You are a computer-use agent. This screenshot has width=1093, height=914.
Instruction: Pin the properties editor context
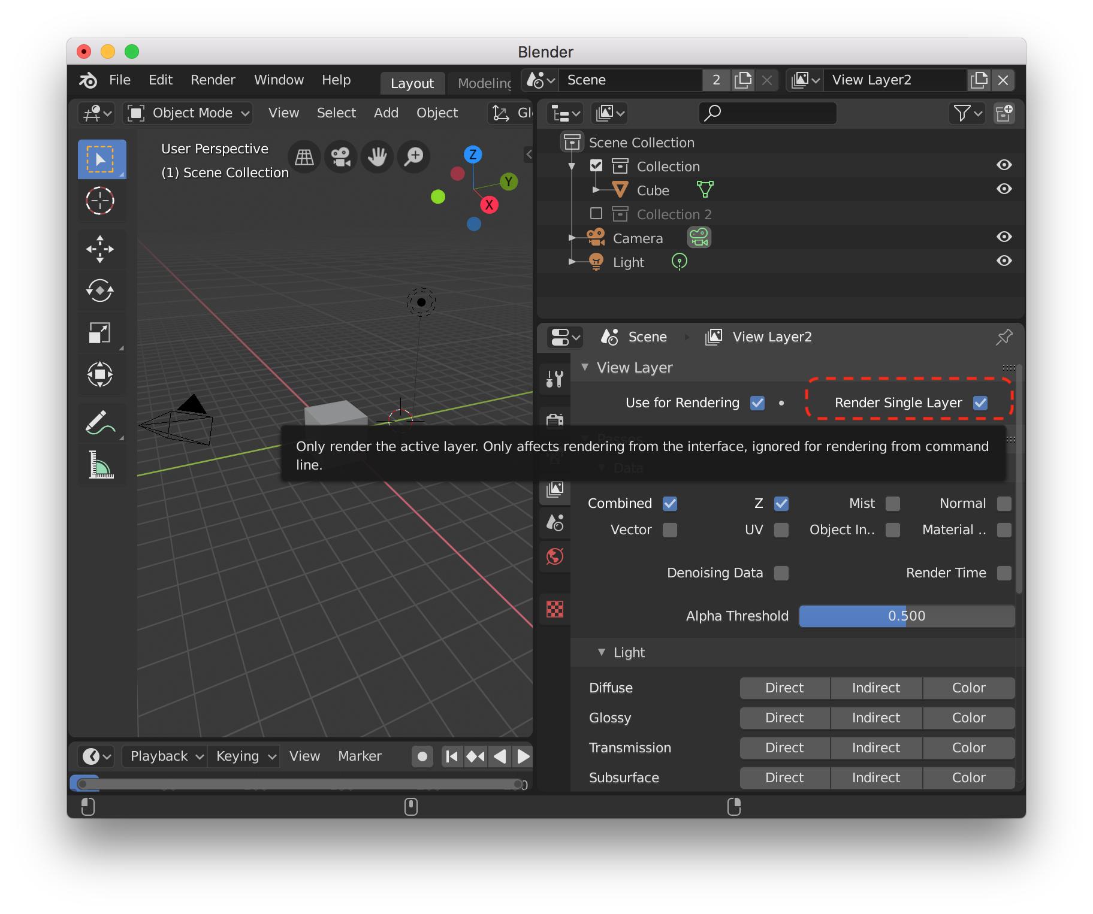point(1004,337)
